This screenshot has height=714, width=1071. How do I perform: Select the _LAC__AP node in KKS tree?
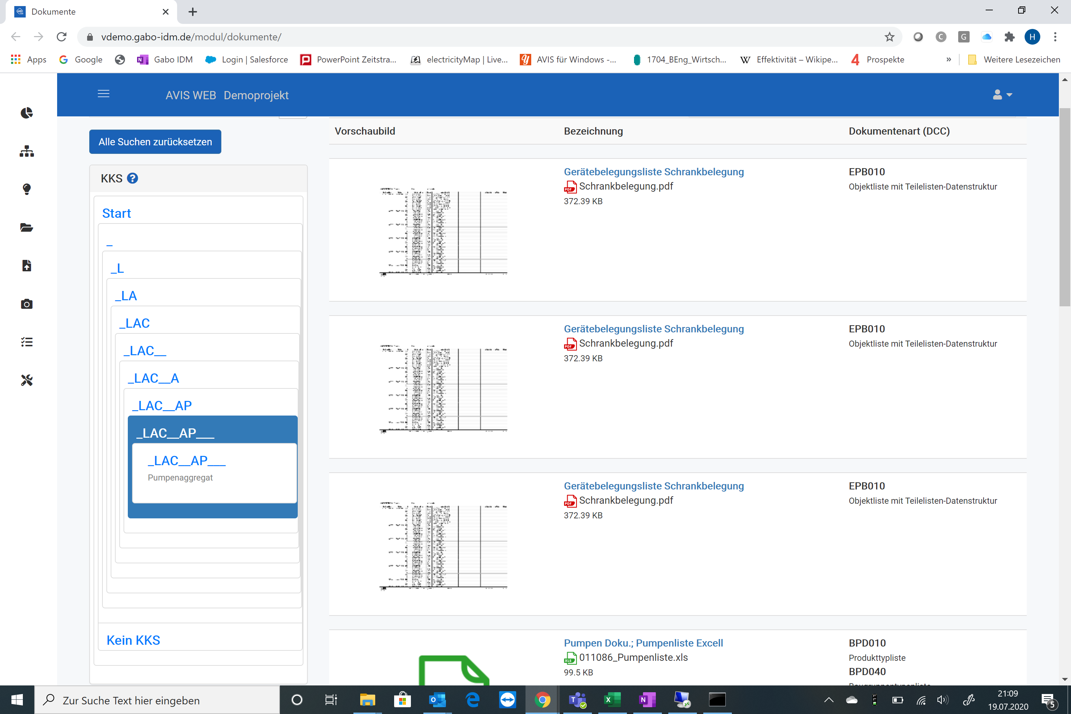[x=162, y=405]
